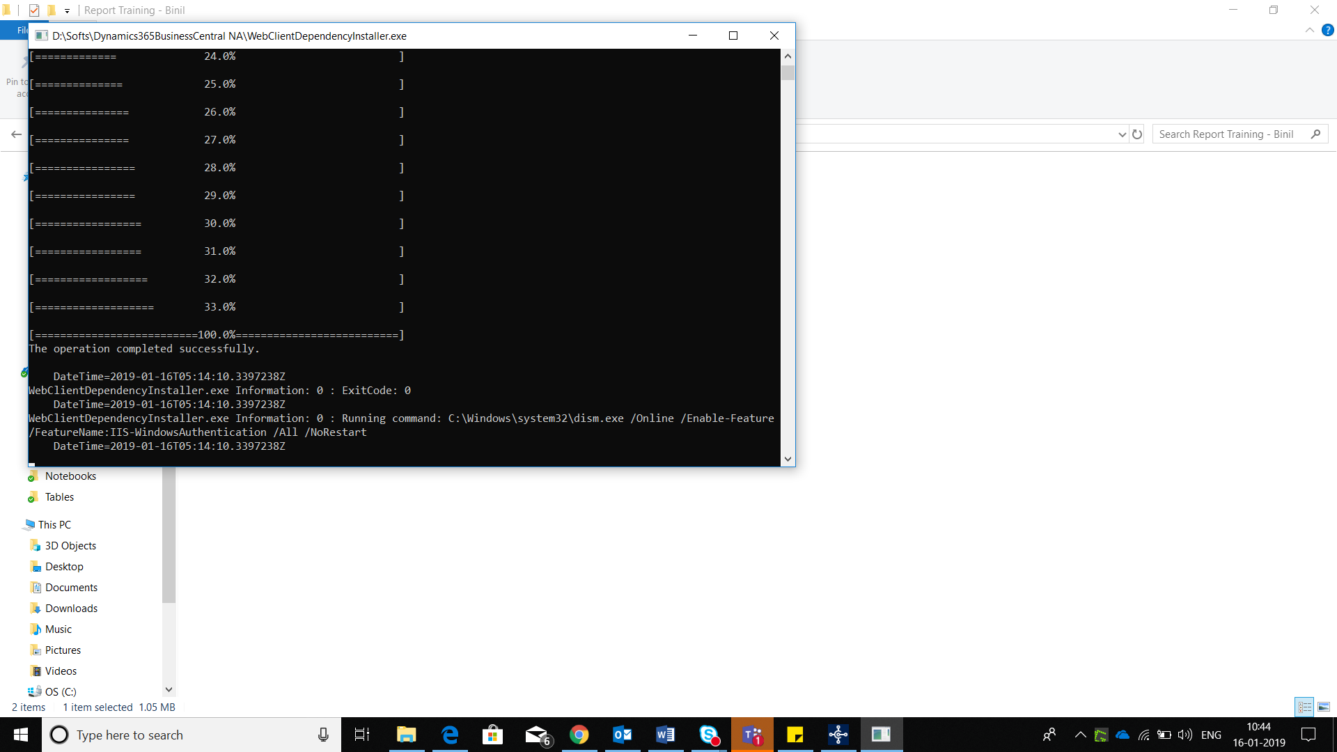Open Microsoft Word from taskbar

pos(666,735)
